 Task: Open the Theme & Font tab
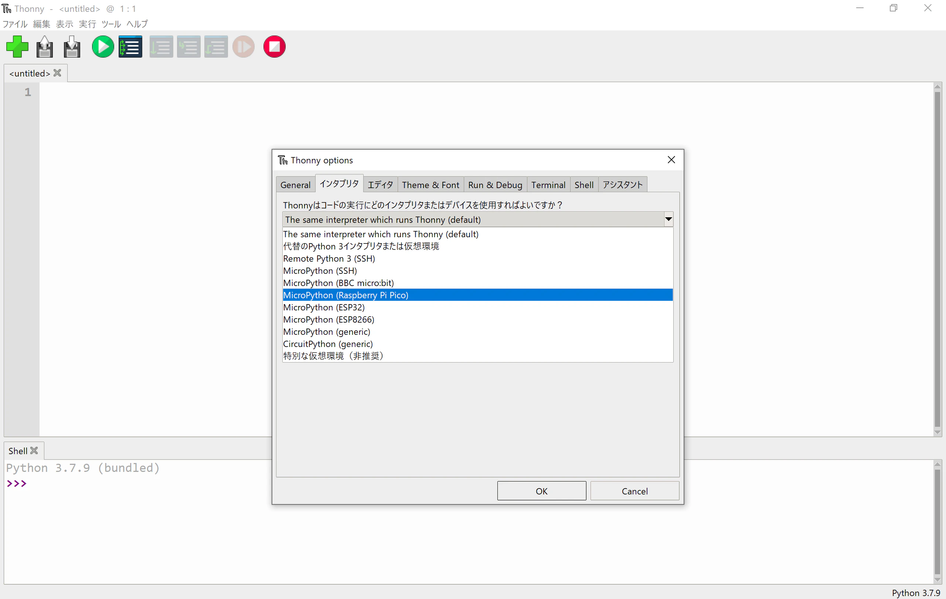coord(431,185)
